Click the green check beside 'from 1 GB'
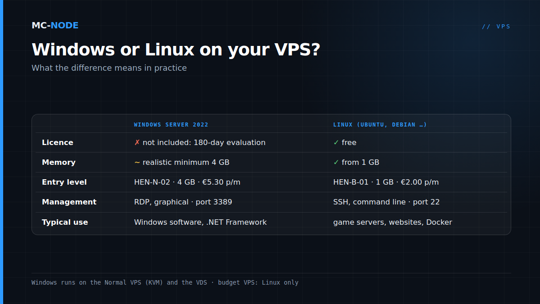This screenshot has height=304, width=540. click(x=336, y=162)
